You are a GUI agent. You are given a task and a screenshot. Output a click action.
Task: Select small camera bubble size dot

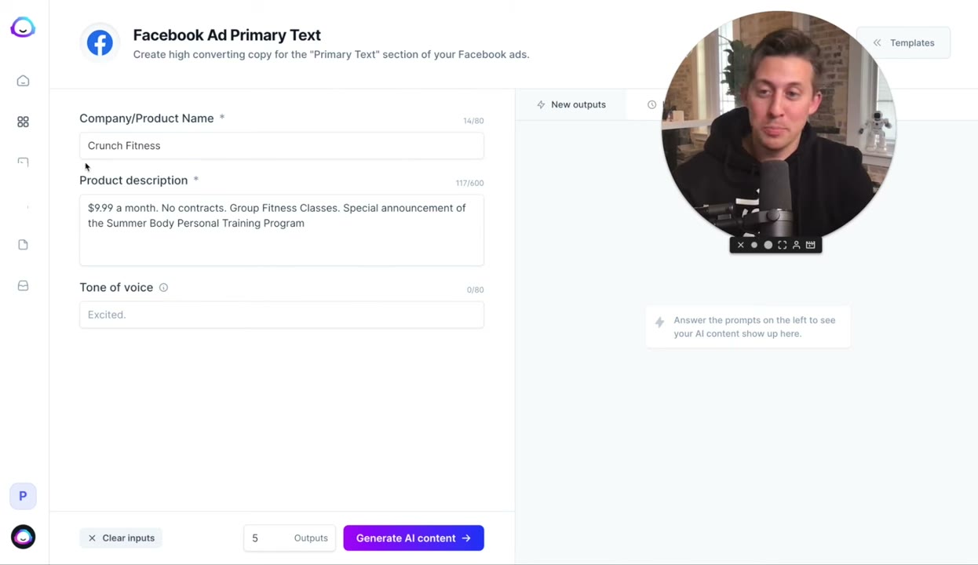(x=754, y=245)
